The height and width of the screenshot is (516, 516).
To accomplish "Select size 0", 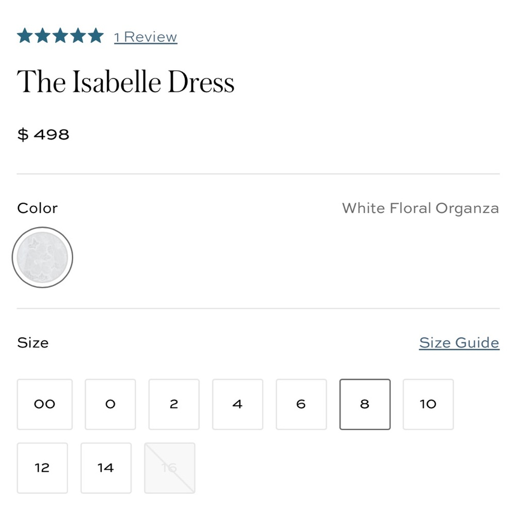I will pos(110,404).
